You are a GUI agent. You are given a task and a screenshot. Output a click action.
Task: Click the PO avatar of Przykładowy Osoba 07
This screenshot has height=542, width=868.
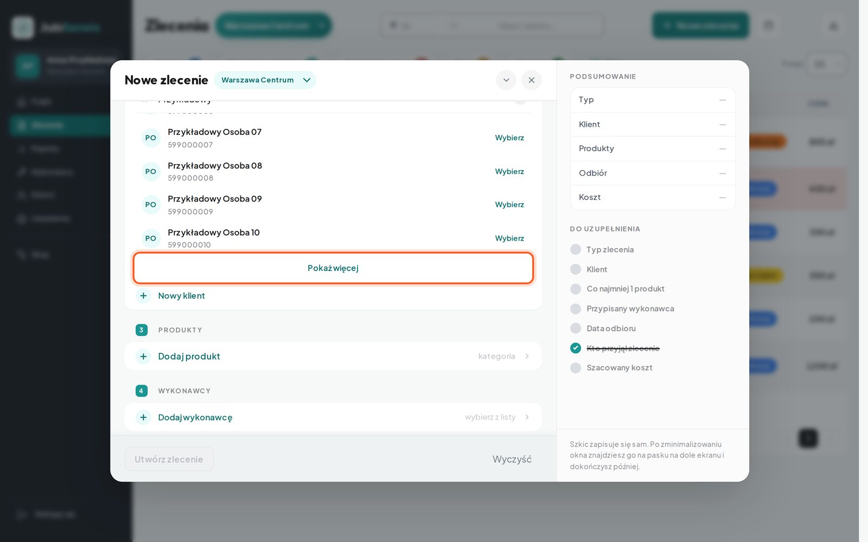151,138
